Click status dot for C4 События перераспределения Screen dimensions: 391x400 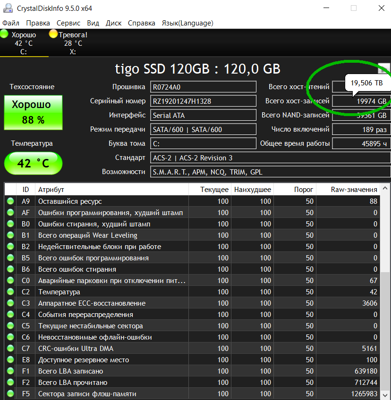click(x=10, y=314)
